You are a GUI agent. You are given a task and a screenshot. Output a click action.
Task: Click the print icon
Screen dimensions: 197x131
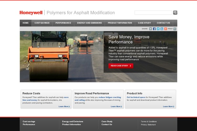point(175,29)
